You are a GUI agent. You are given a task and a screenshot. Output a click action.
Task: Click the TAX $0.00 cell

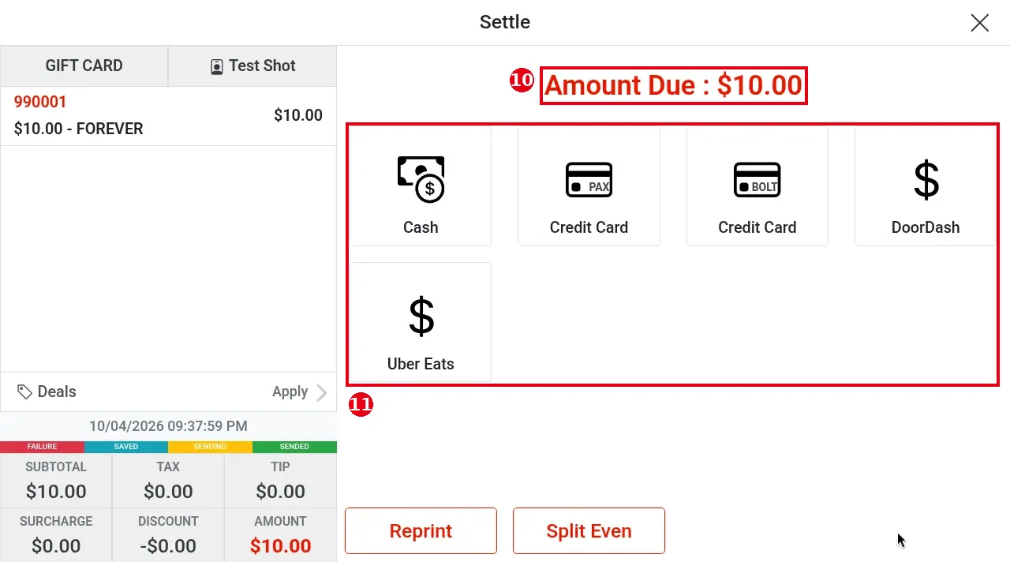168,480
